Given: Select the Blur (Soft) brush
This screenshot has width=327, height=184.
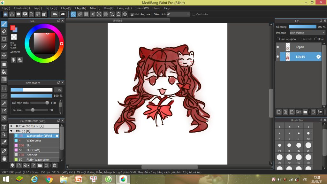Looking at the screenshot, I should [x=36, y=150].
